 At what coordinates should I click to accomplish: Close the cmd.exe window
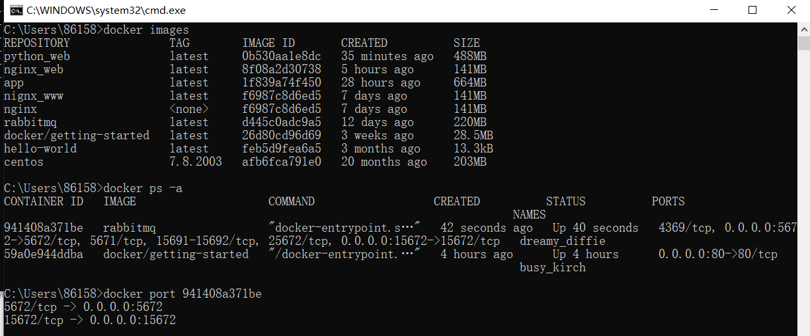[791, 10]
